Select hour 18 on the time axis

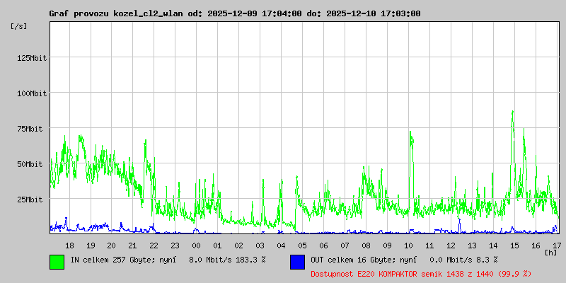[x=69, y=246]
